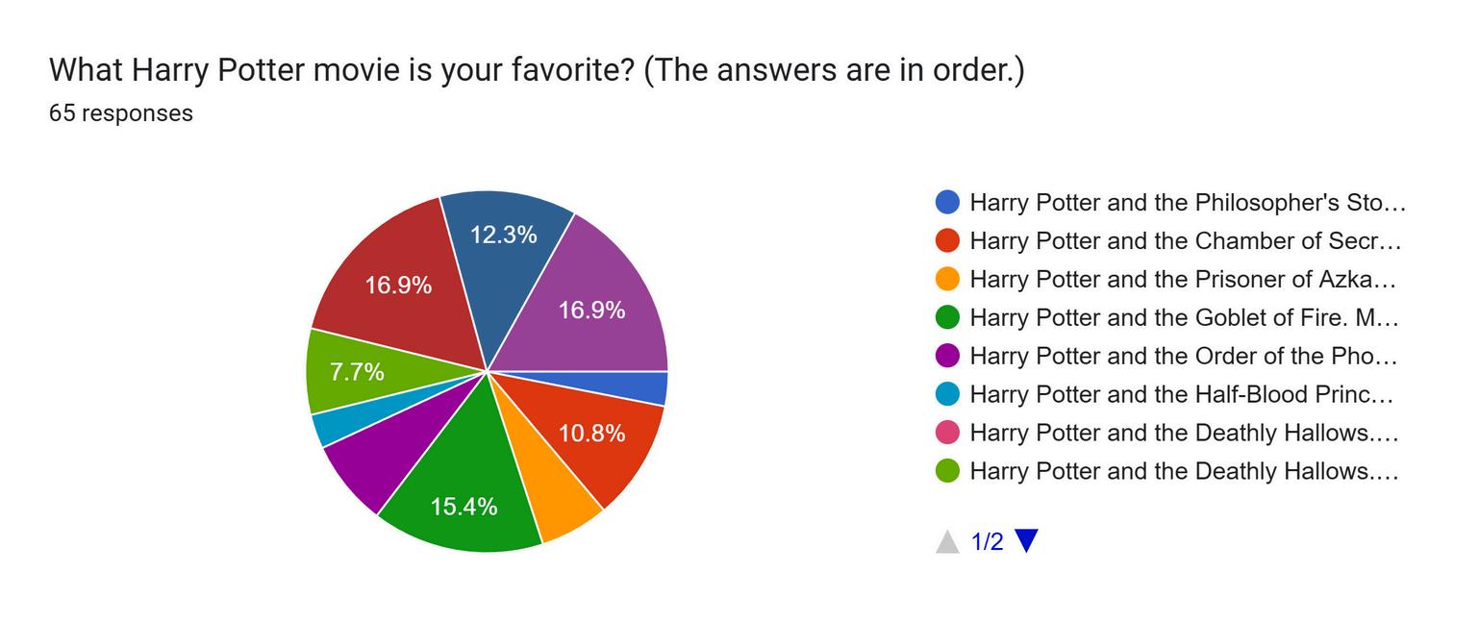This screenshot has width=1479, height=622.
Task: Click the blue Philosopher's Stone legend dot
Action: click(x=947, y=202)
